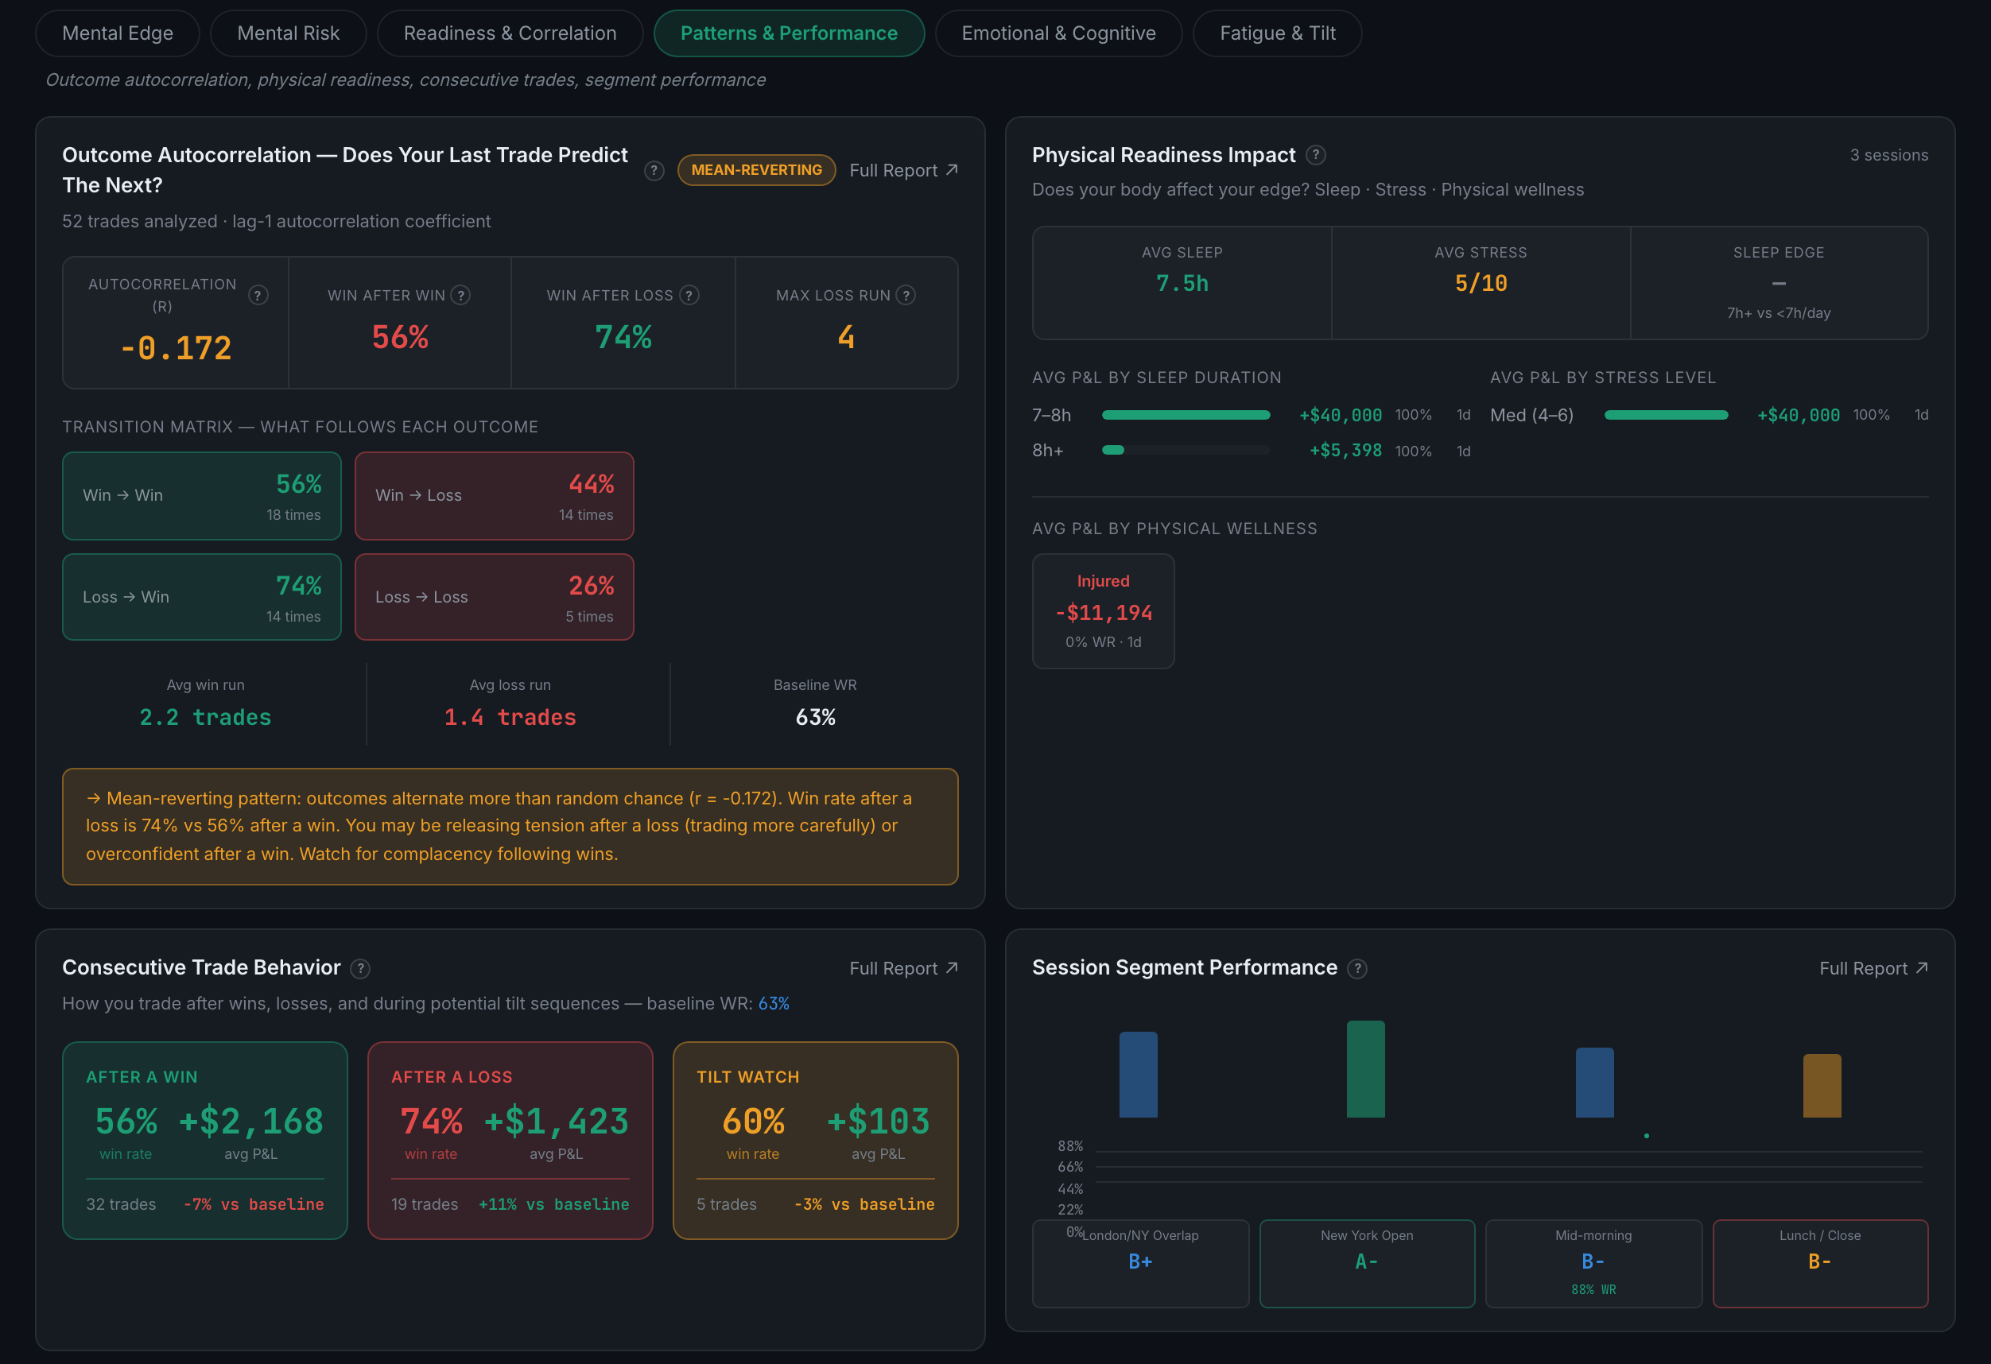Open the Fatigue & Tilt tab
Screen dimensions: 1991x1364
tap(1277, 33)
